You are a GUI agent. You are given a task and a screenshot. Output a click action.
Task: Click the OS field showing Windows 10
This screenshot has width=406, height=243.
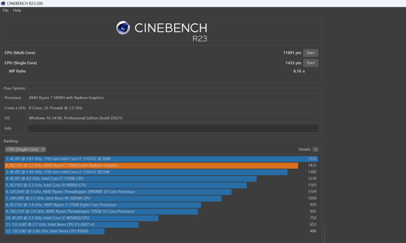[173, 118]
